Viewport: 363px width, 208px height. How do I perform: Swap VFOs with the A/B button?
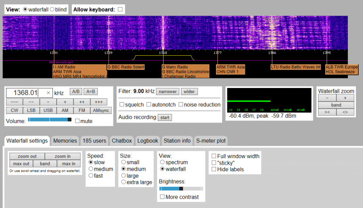[76, 92]
